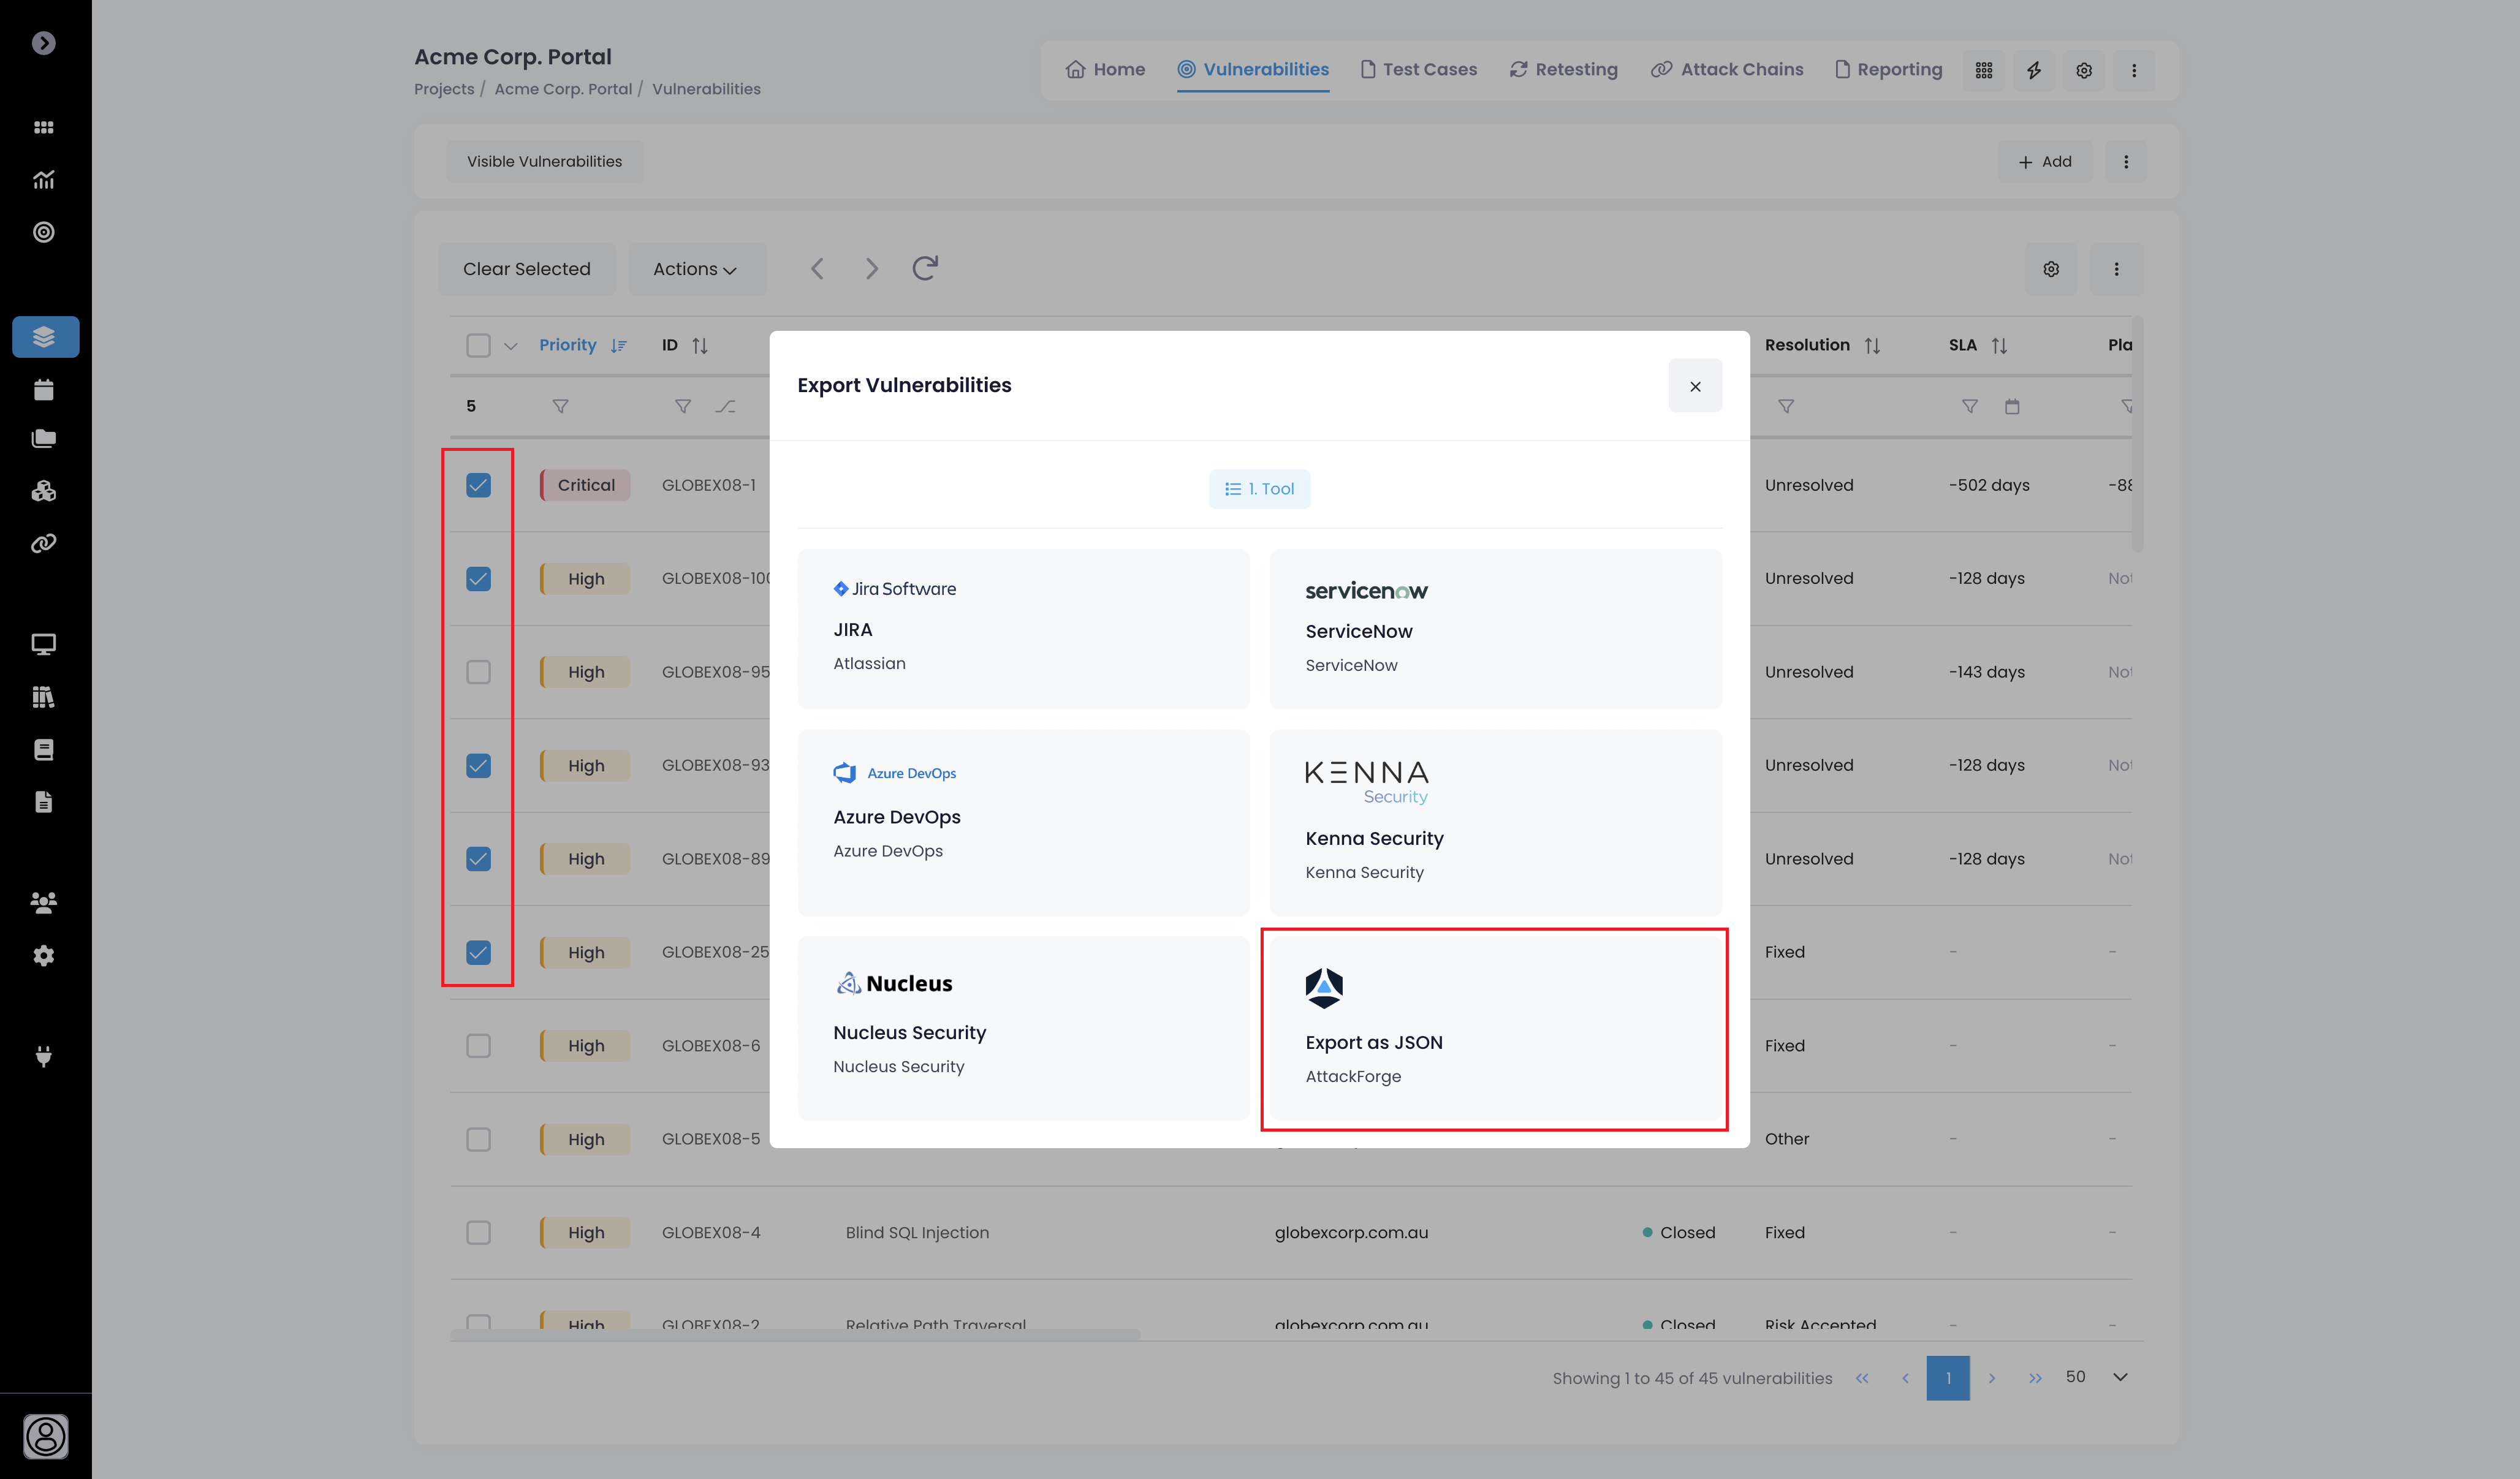
Task: Open the plug icon in the left sidebar
Action: pyautogui.click(x=44, y=1056)
